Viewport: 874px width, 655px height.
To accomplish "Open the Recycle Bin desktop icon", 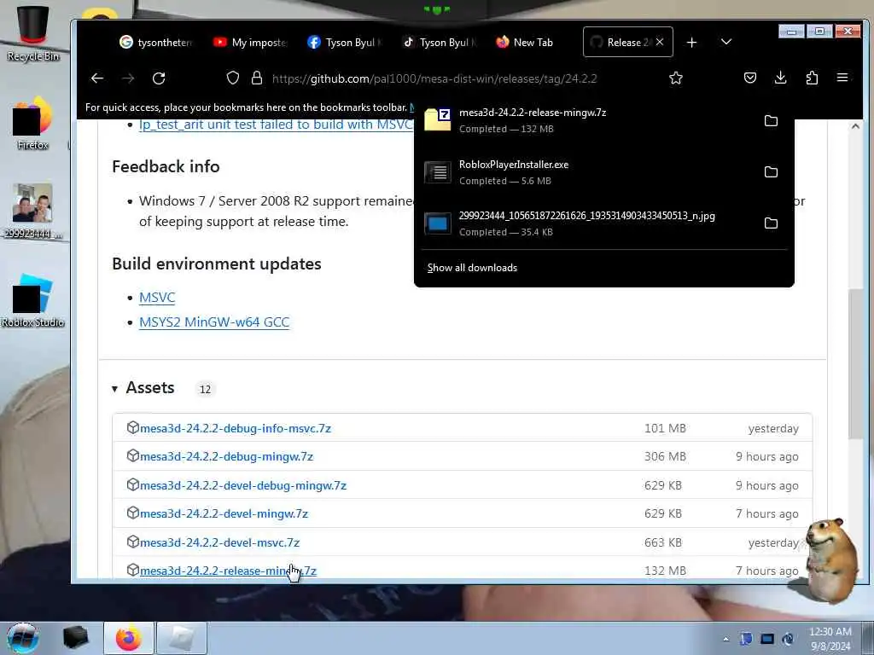I will click(x=33, y=33).
